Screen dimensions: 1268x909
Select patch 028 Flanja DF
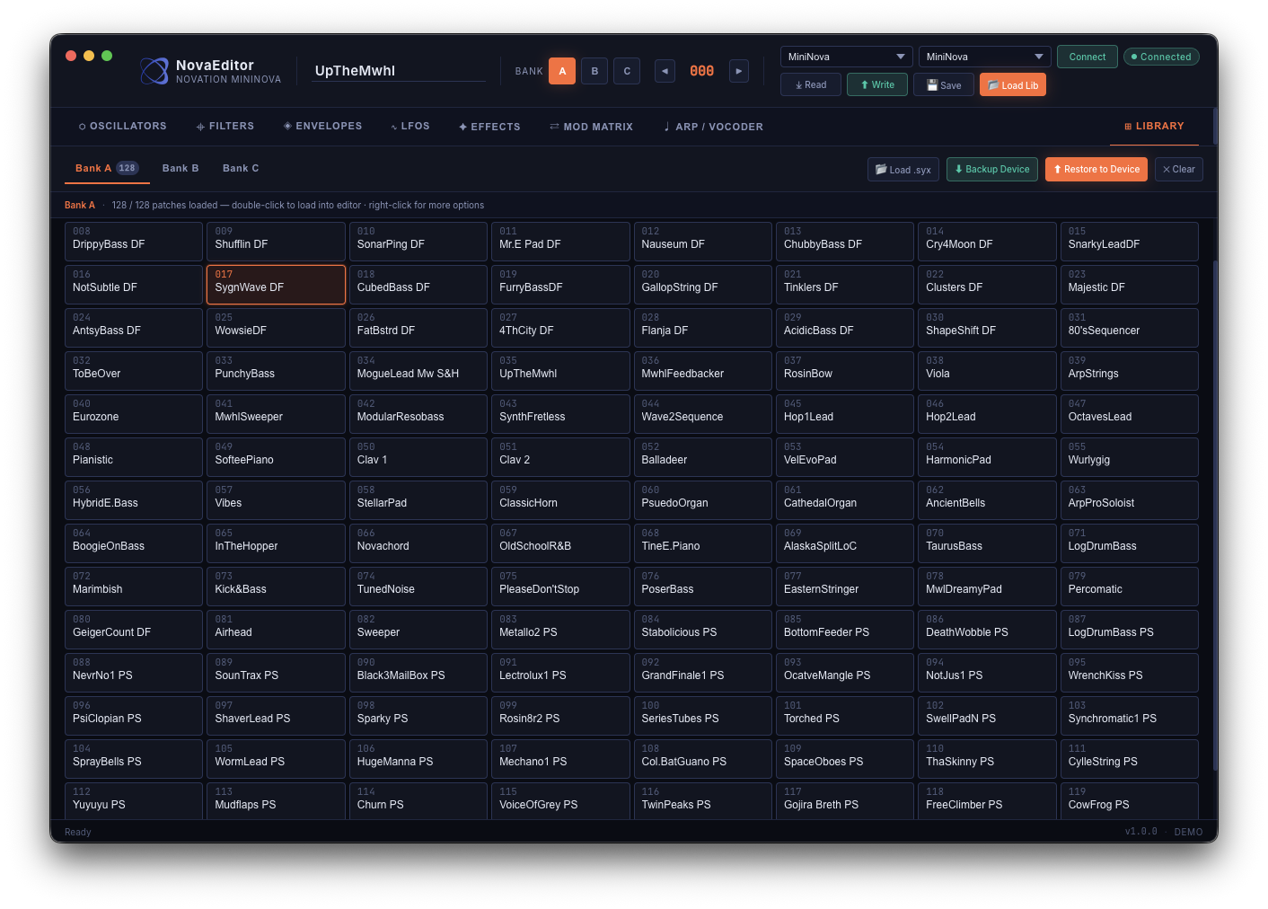click(703, 328)
